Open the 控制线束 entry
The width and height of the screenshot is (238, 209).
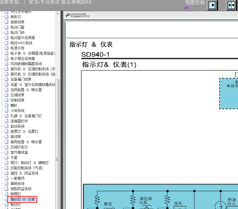[x=17, y=100]
